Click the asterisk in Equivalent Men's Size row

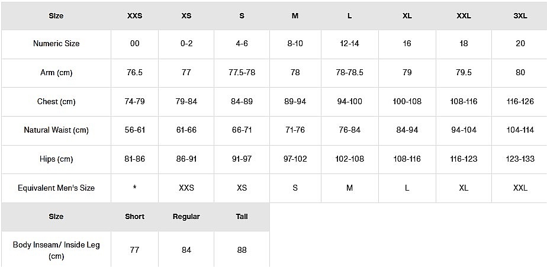tap(134, 188)
